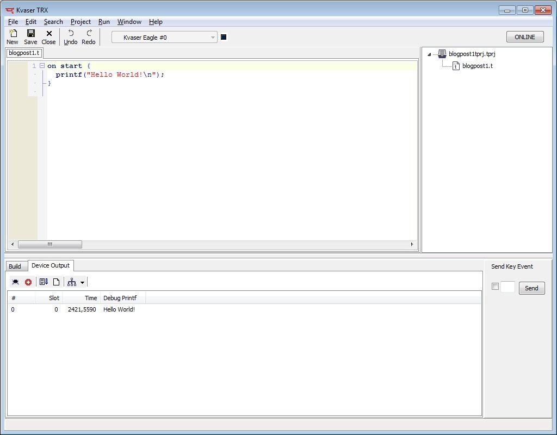Click the ONLINE button

click(x=524, y=37)
